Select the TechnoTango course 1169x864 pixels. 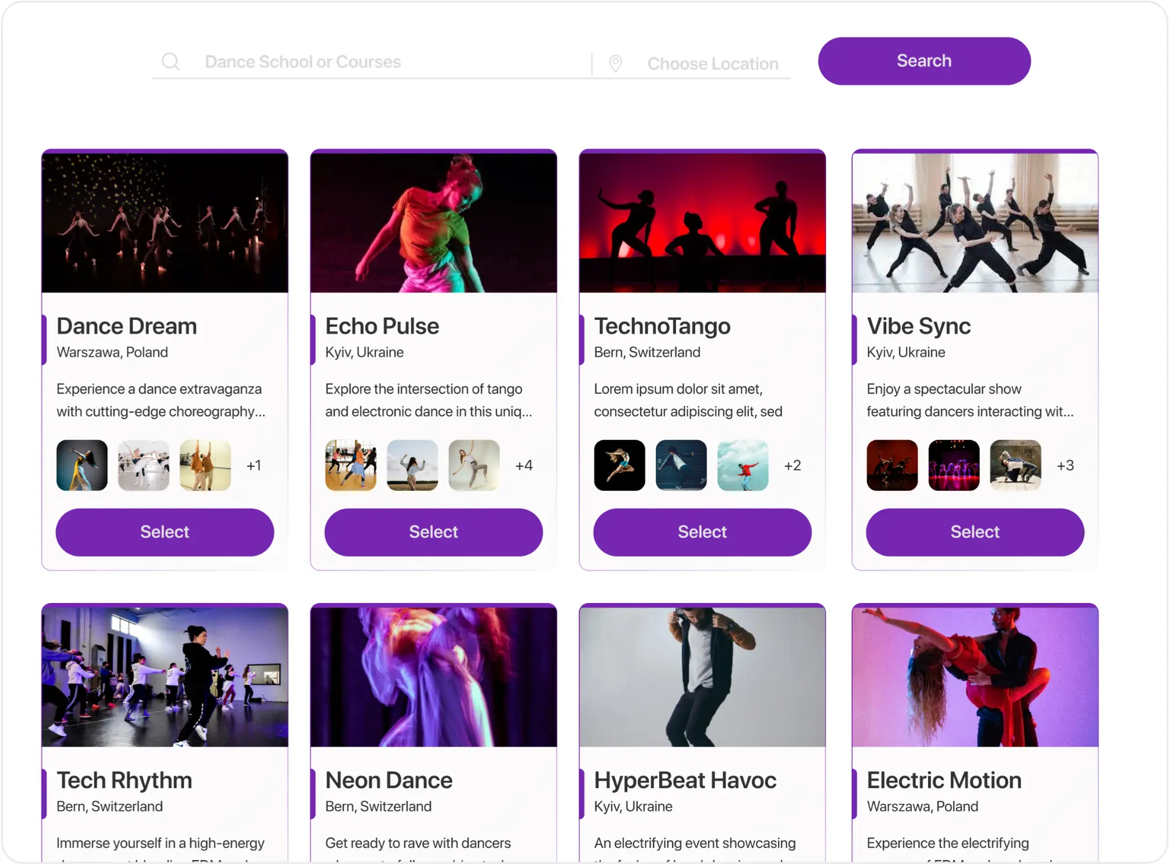point(702,532)
